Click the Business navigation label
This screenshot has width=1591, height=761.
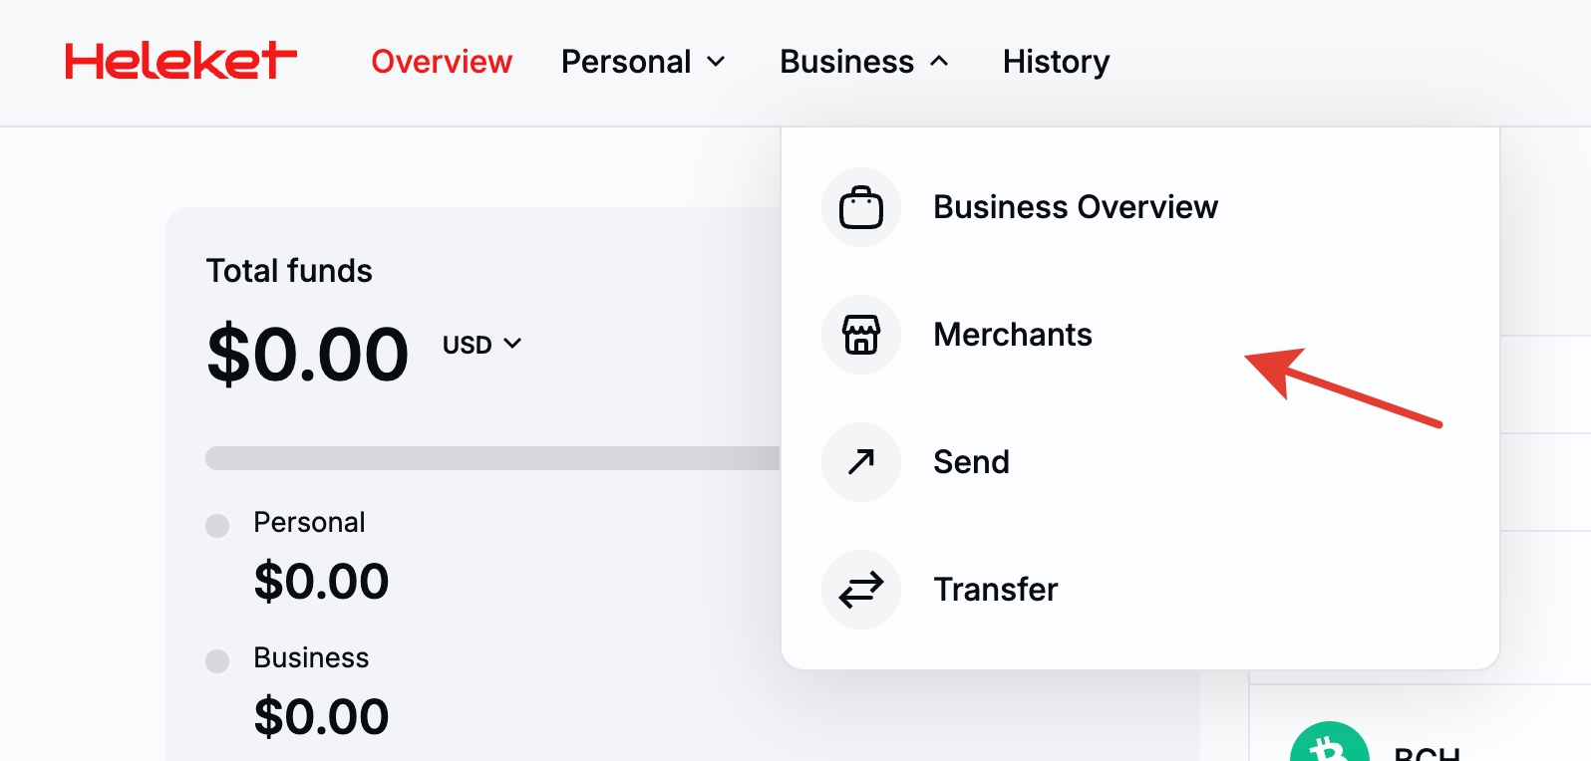pos(846,62)
